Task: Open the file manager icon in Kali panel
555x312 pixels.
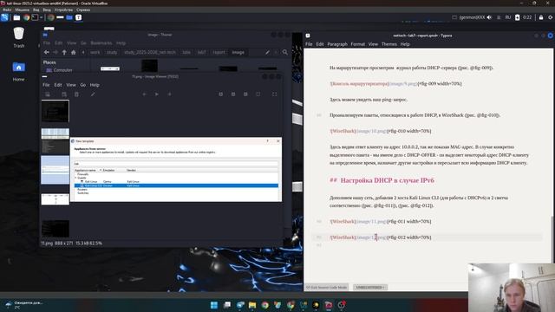Action: tap(16, 17)
